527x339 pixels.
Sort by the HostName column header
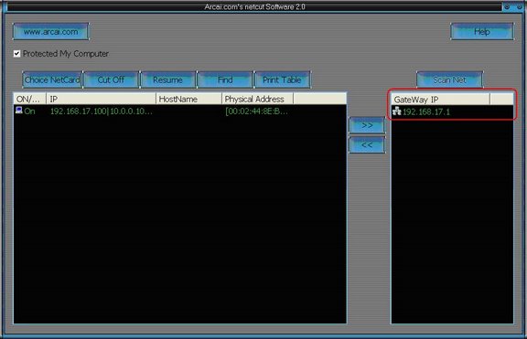[188, 99]
